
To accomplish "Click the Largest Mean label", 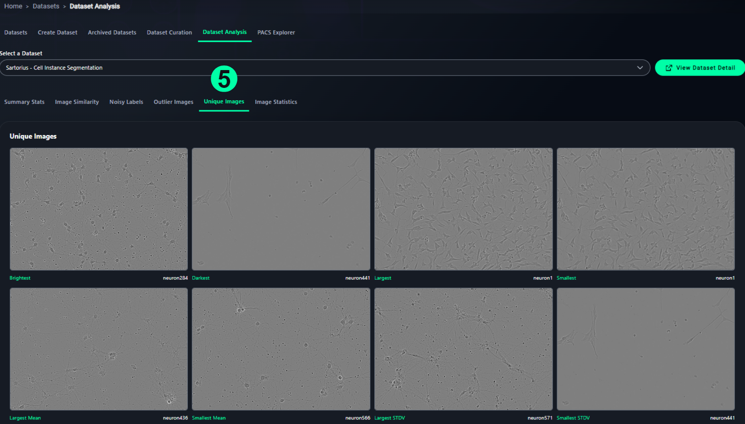I will tap(25, 418).
